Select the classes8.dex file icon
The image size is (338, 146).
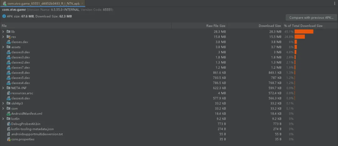click(x=8, y=73)
